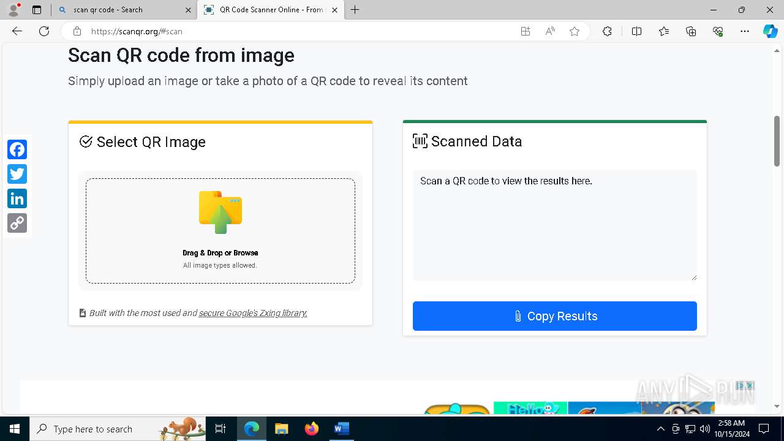This screenshot has height=441, width=784.
Task: Refresh the scanqr.org page
Action: tap(44, 31)
